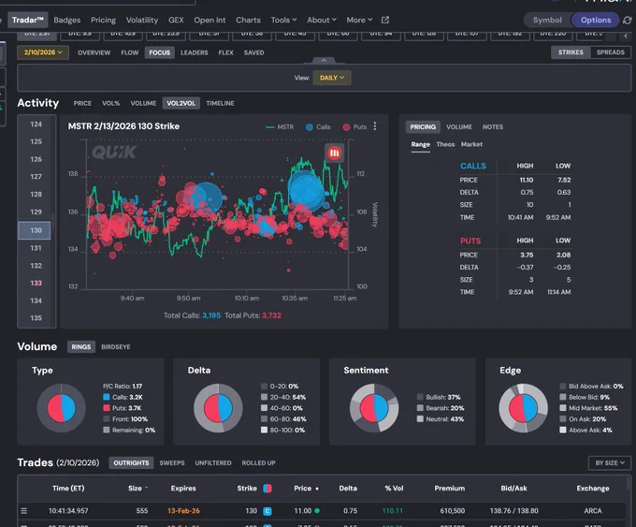Open Open Int in the navbar
The height and width of the screenshot is (527, 636).
point(210,20)
